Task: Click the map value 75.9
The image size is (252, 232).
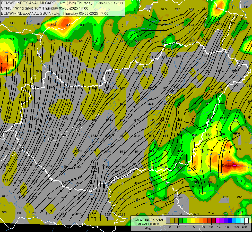Action: point(223,118)
